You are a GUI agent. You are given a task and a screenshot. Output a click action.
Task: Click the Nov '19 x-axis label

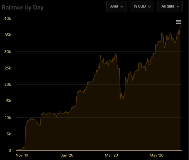(x=22, y=155)
